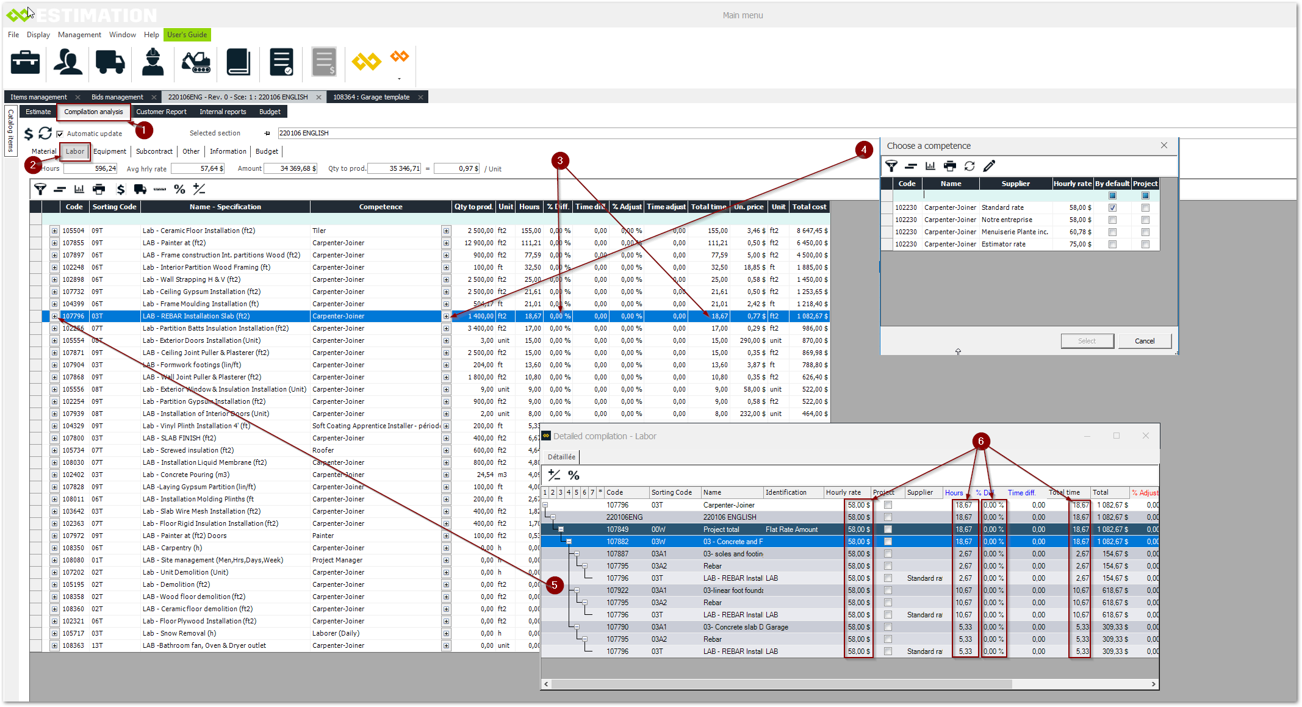This screenshot has width=1302, height=707.
Task: Click the excavator equipment toolbar icon
Action: 196,62
